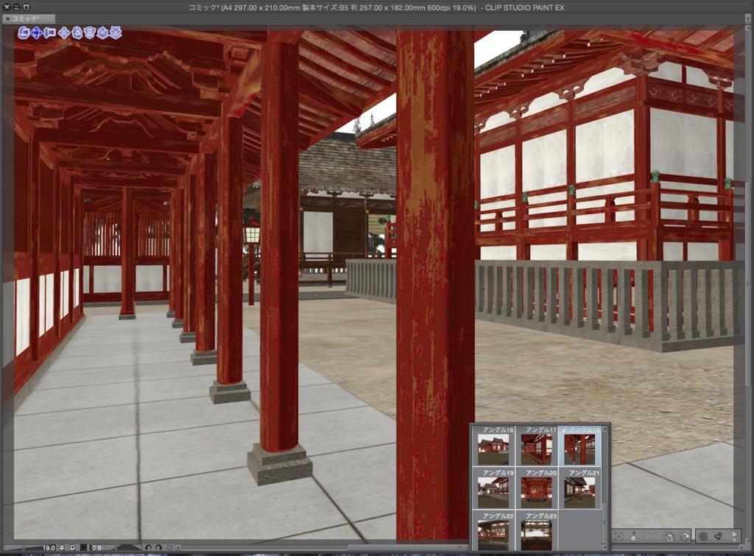Choose the move 3D object tool
The width and height of the screenshot is (754, 556).
pyautogui.click(x=64, y=33)
